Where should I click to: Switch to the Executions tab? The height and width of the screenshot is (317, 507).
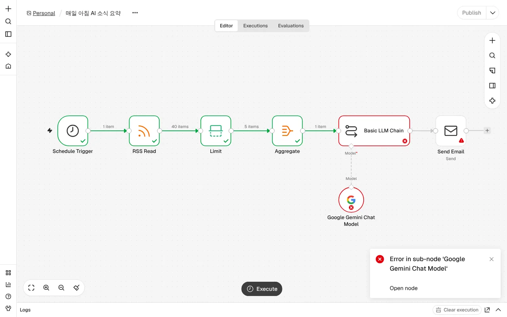tap(255, 26)
